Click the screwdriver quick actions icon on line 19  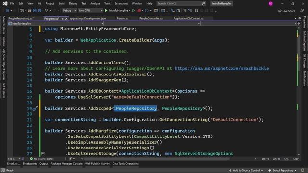click(x=35, y=108)
